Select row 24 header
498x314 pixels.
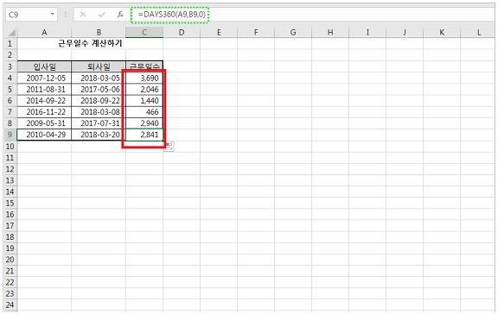10,305
